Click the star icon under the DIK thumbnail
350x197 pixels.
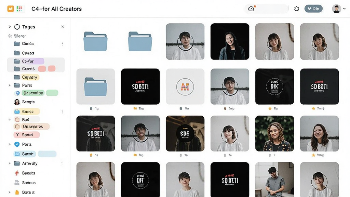[270, 108]
